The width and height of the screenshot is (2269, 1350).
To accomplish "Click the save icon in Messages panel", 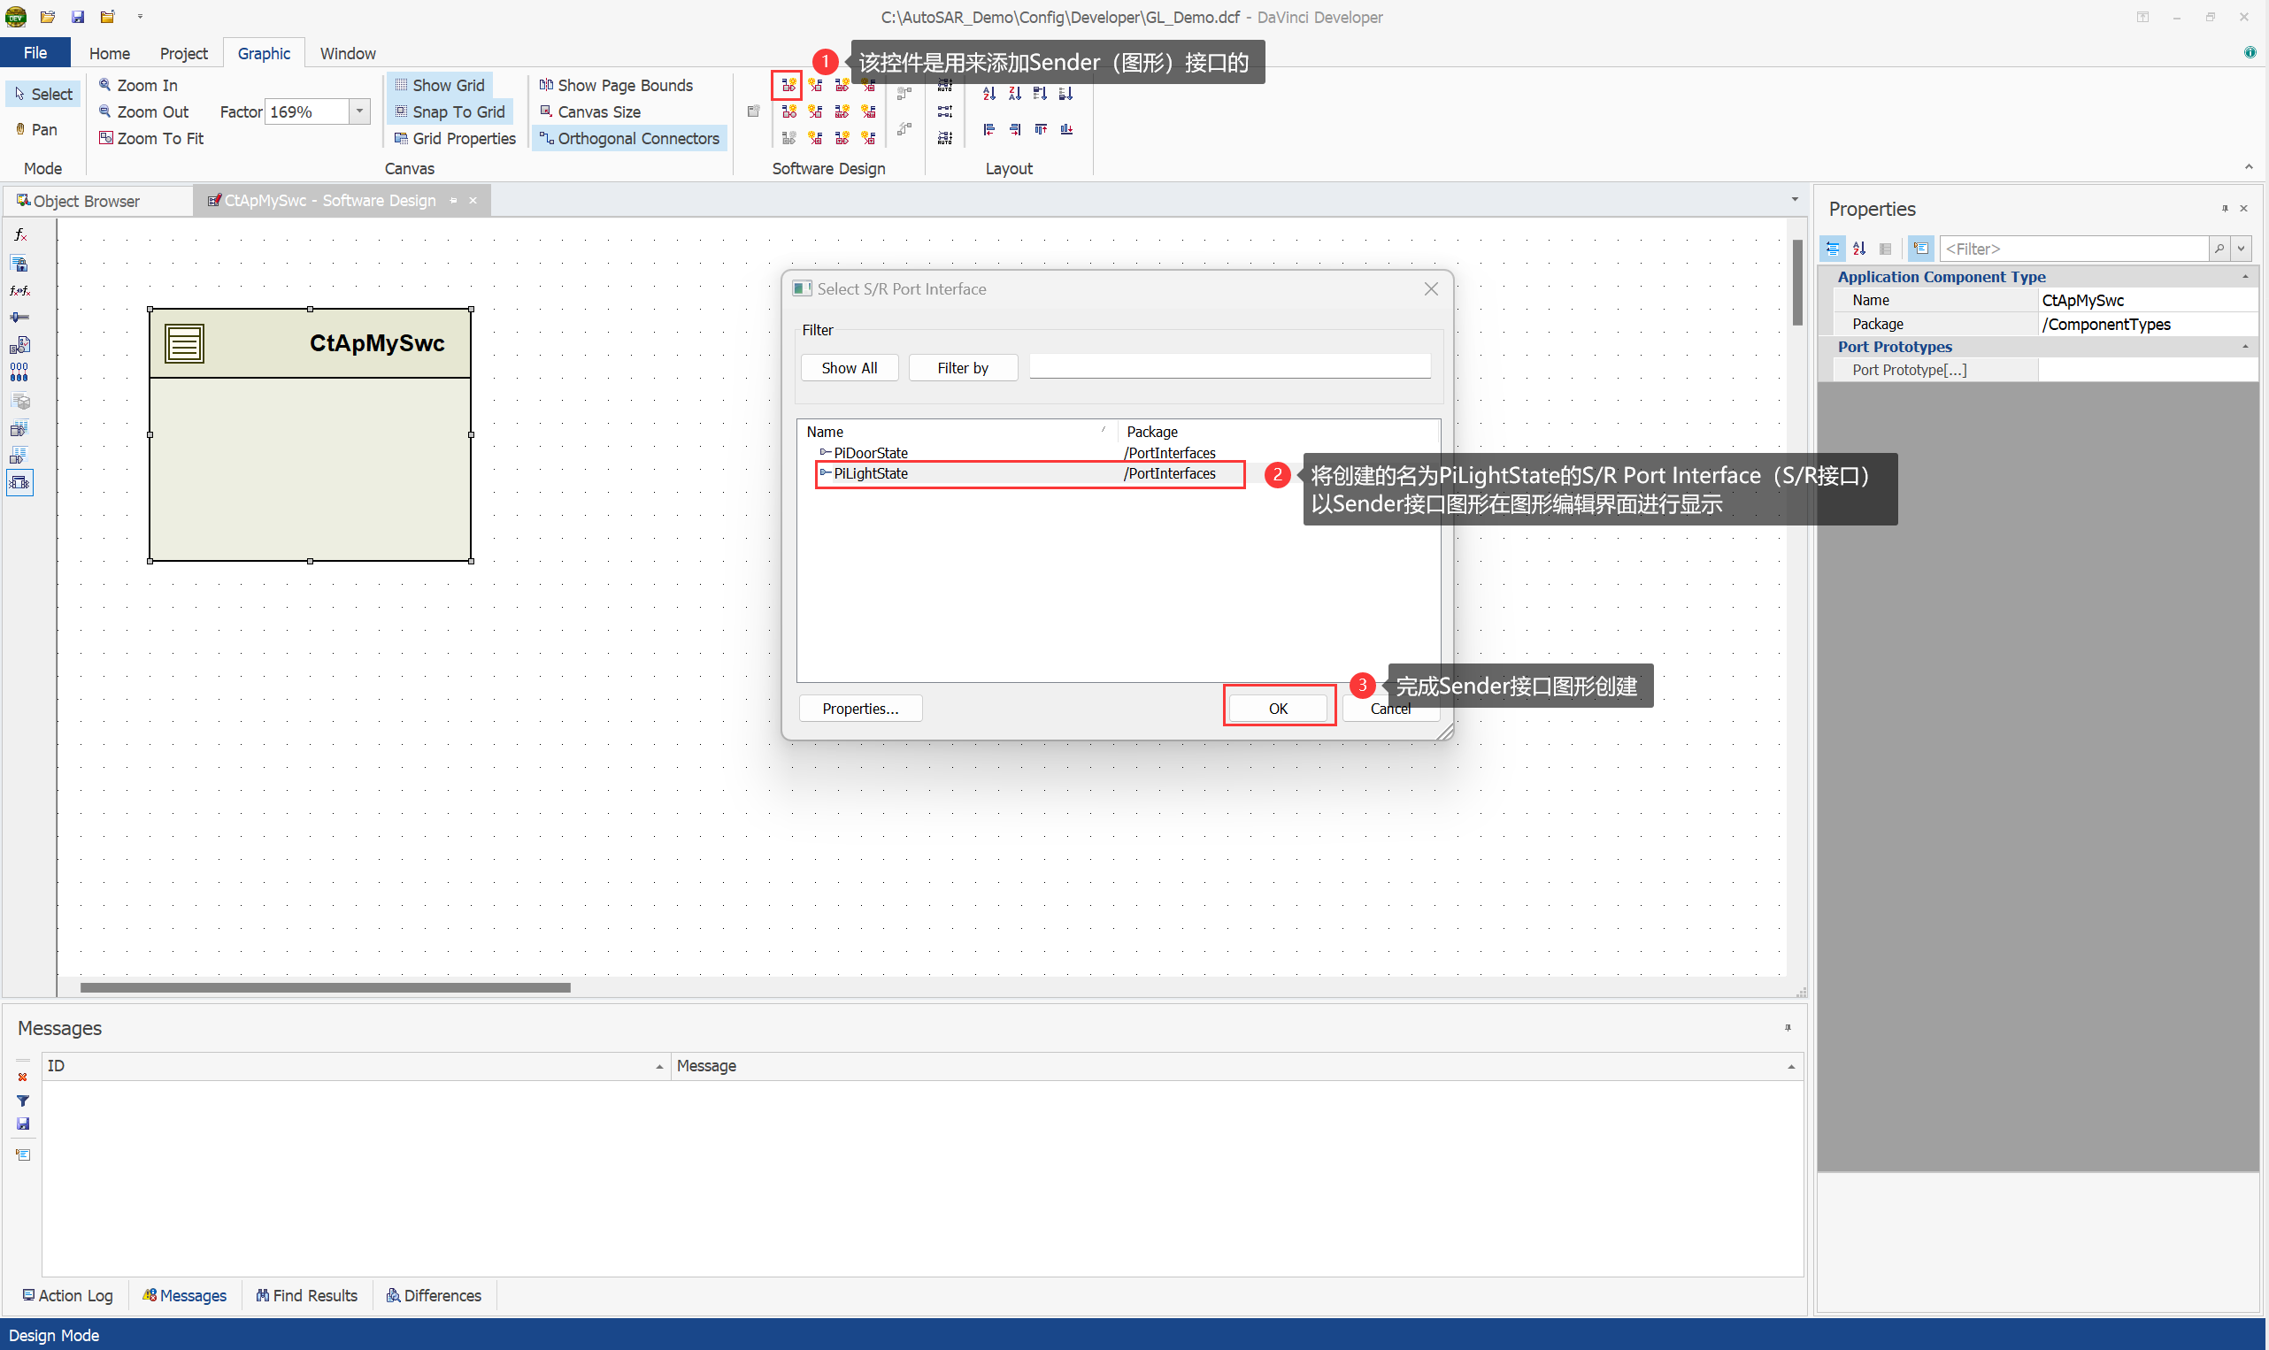I will click(x=23, y=1124).
